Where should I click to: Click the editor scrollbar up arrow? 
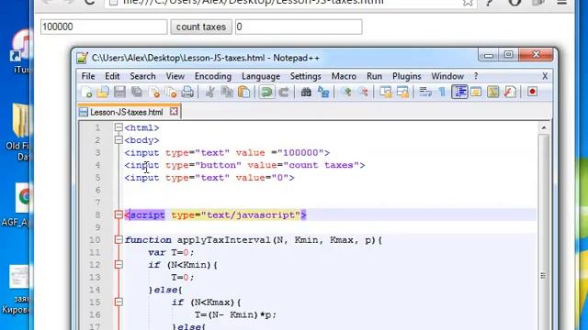pos(543,128)
